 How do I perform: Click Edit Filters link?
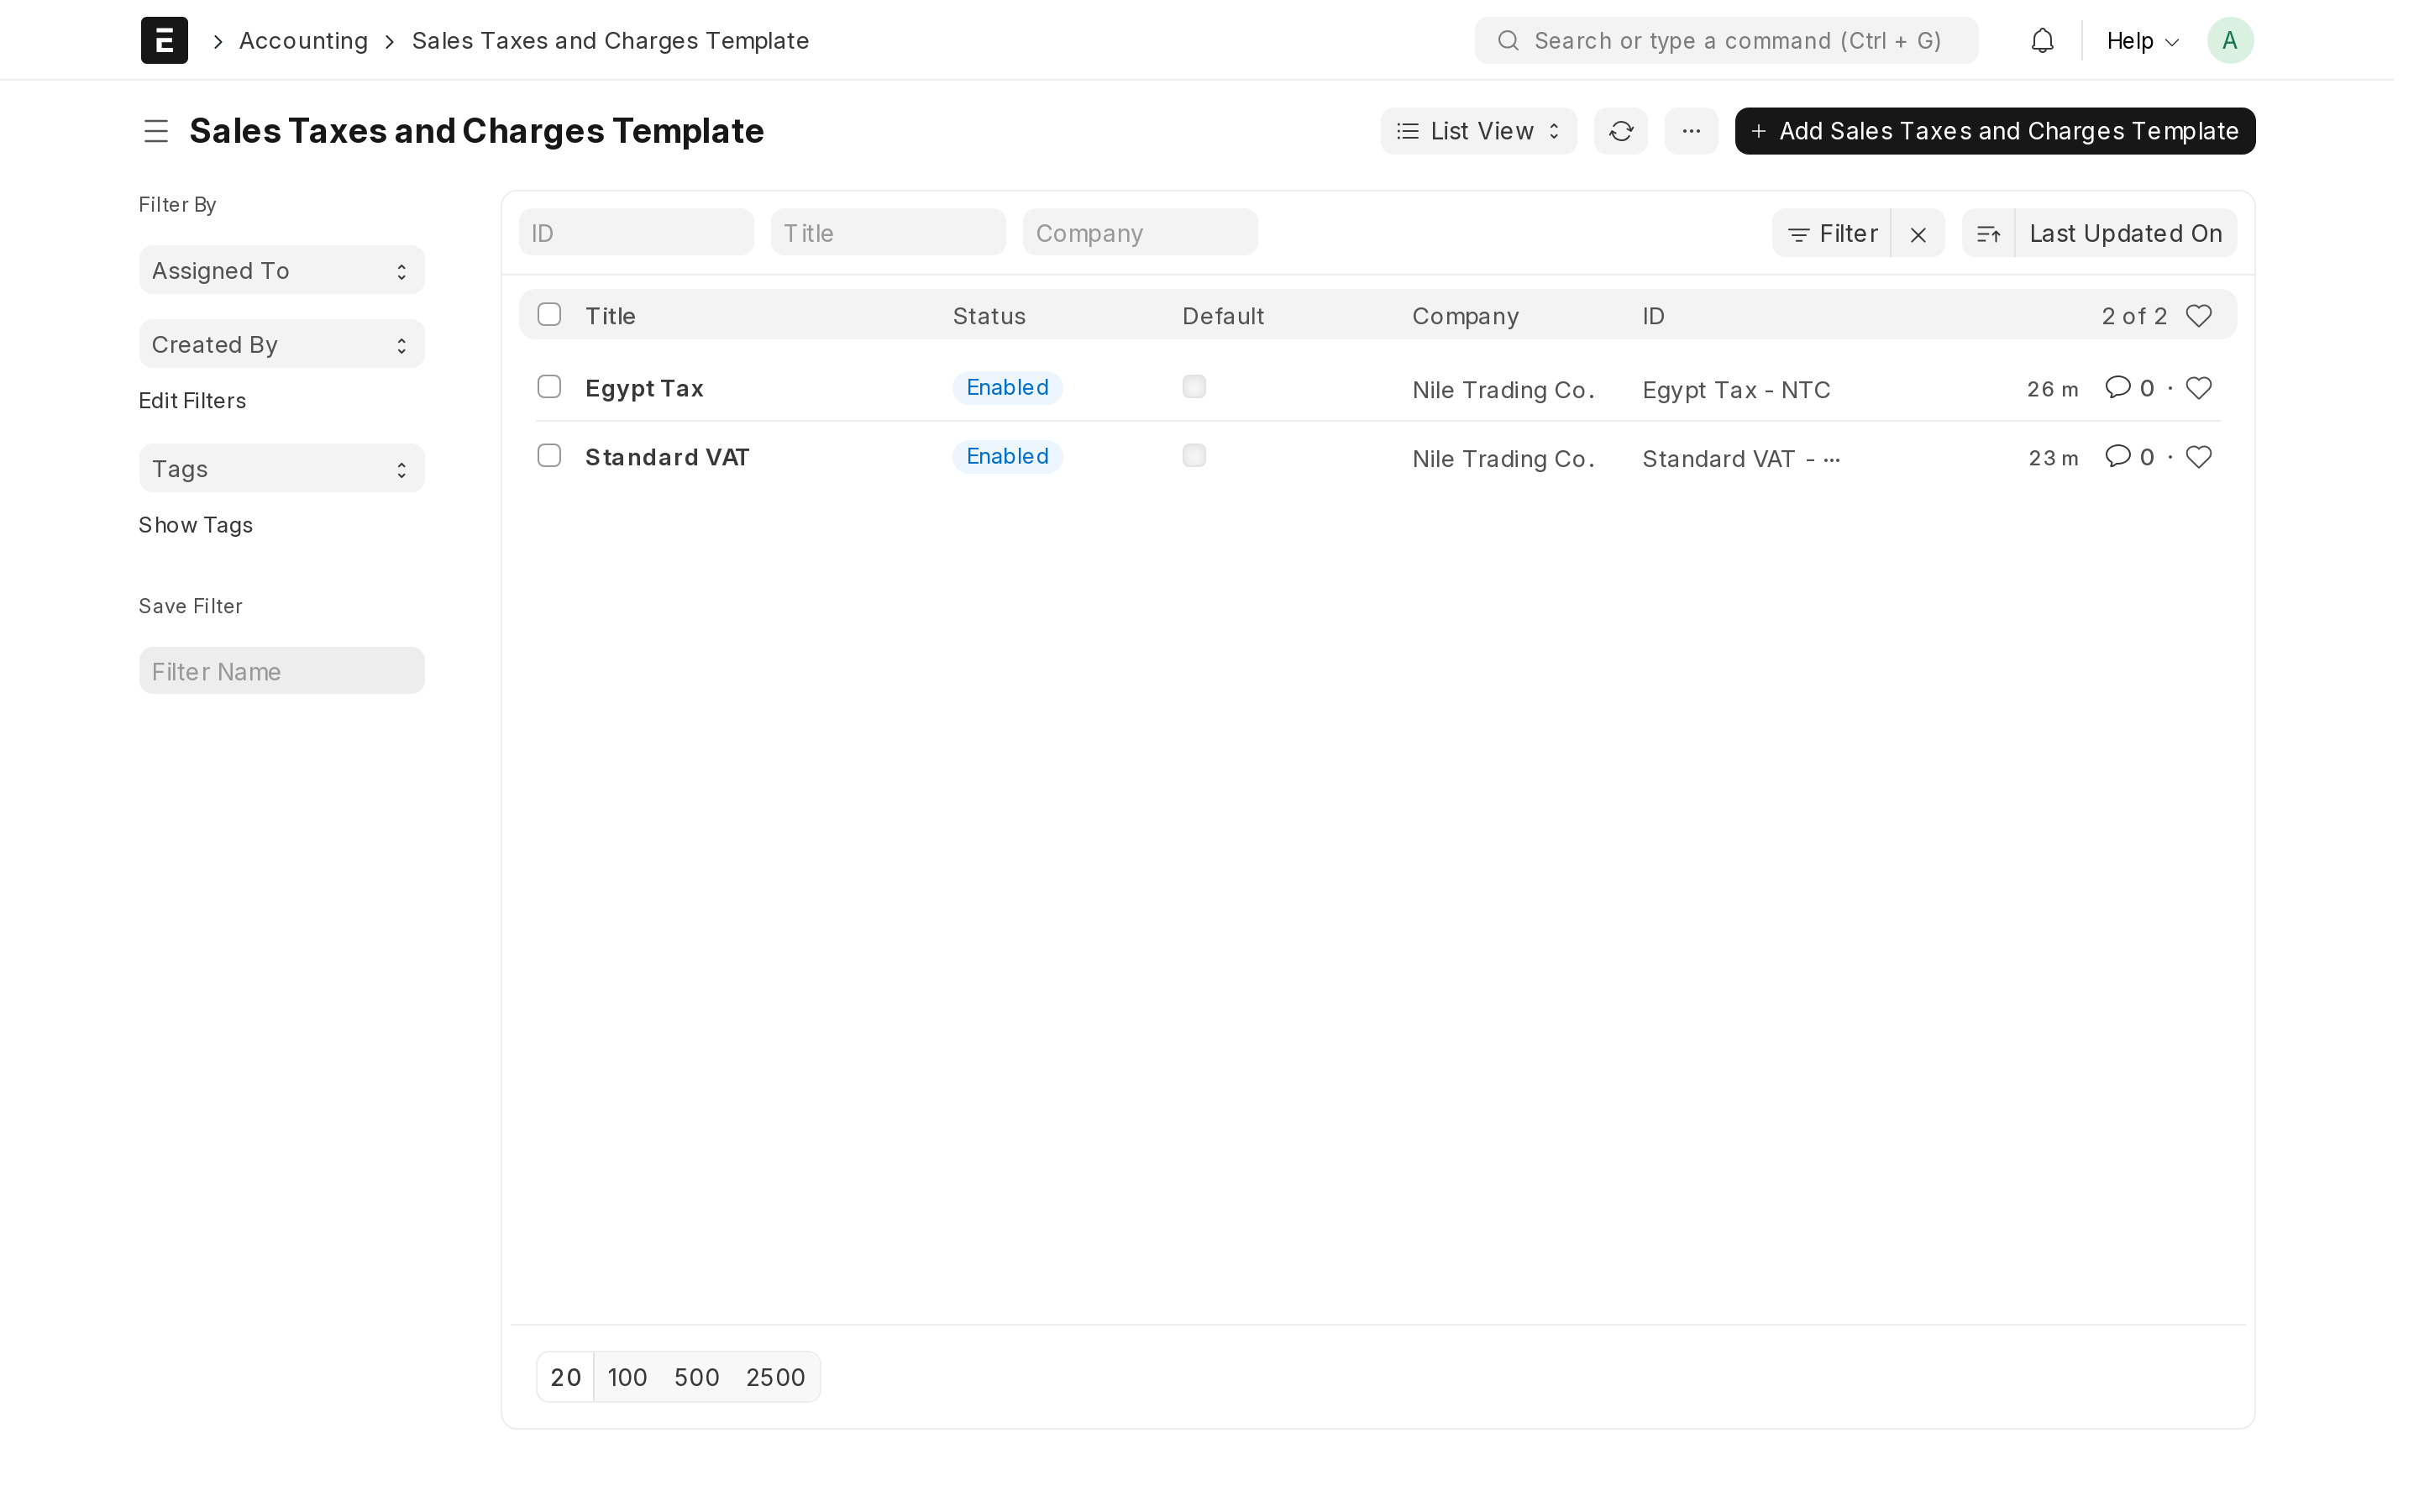click(x=192, y=400)
